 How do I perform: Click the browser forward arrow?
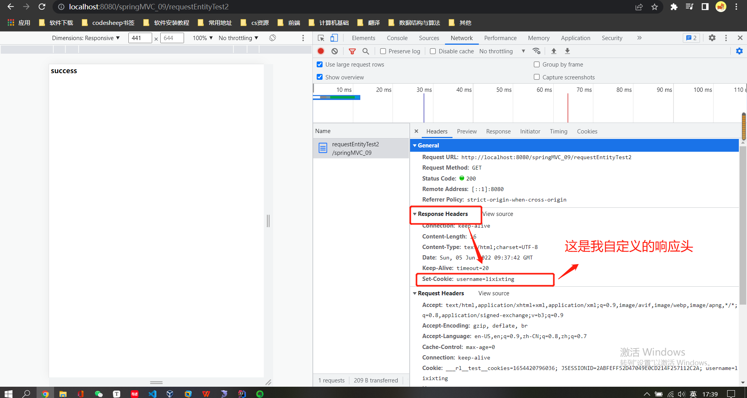point(26,7)
